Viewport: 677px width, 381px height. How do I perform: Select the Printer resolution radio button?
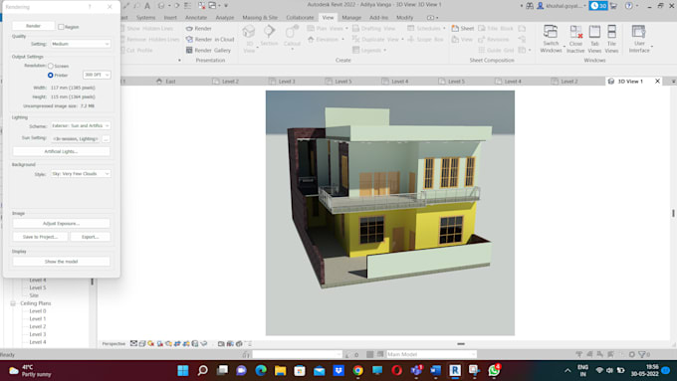point(51,75)
